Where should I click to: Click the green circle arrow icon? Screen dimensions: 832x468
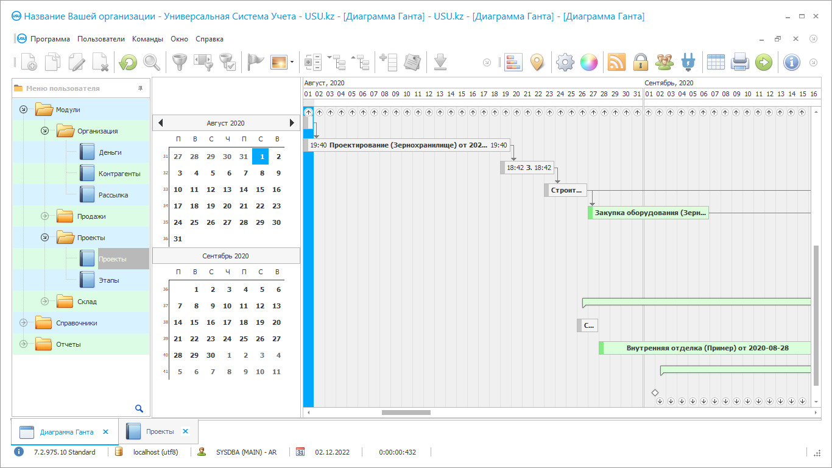coord(763,62)
